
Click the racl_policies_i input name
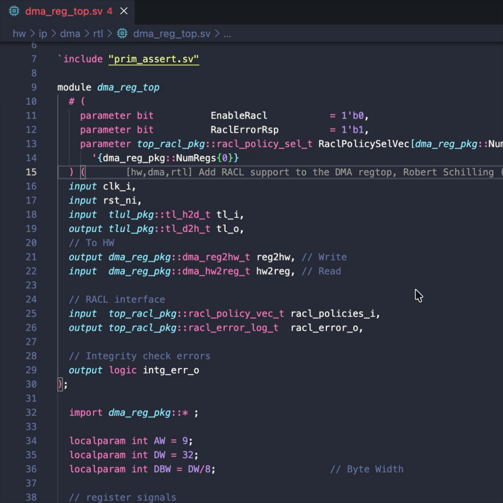click(334, 314)
